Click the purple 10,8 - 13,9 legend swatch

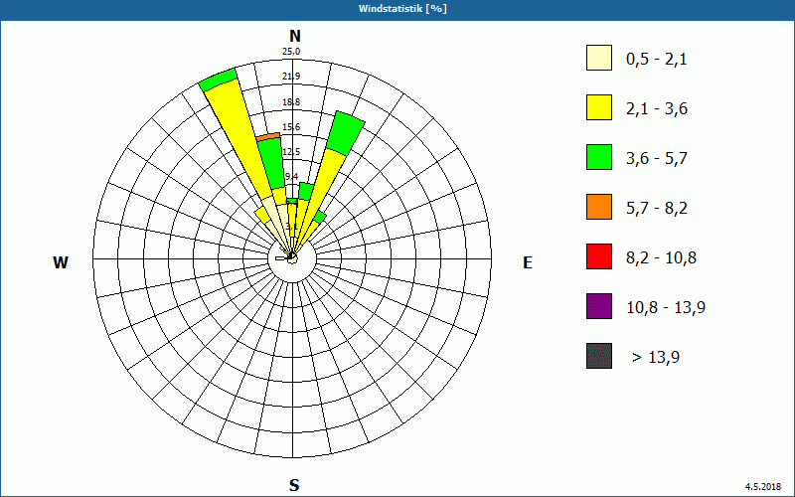point(599,306)
